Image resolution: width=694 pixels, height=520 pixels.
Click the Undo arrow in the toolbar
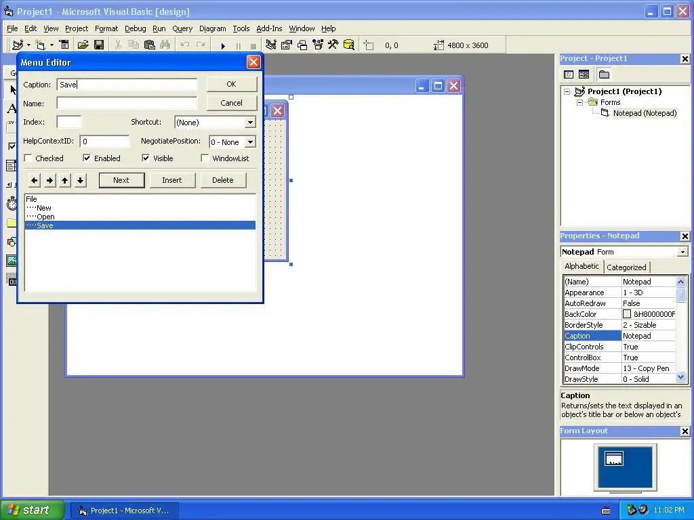(x=185, y=45)
